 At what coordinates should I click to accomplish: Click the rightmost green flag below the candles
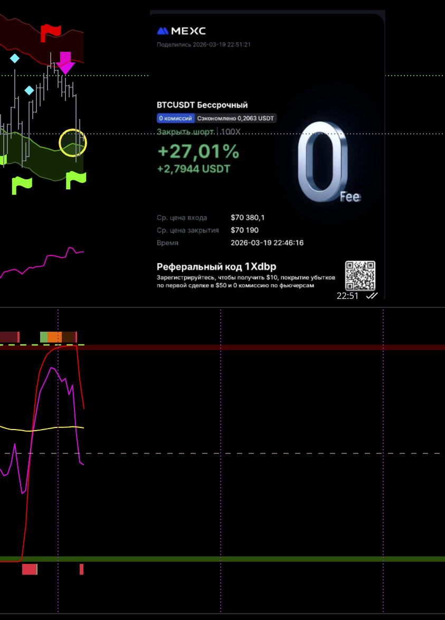75,180
